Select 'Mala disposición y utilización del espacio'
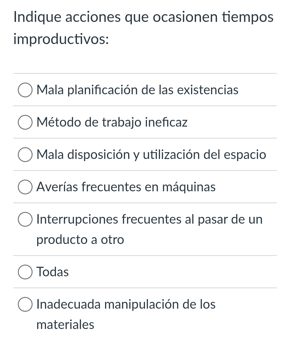 coord(25,154)
